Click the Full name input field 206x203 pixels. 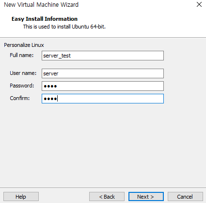click(103, 56)
